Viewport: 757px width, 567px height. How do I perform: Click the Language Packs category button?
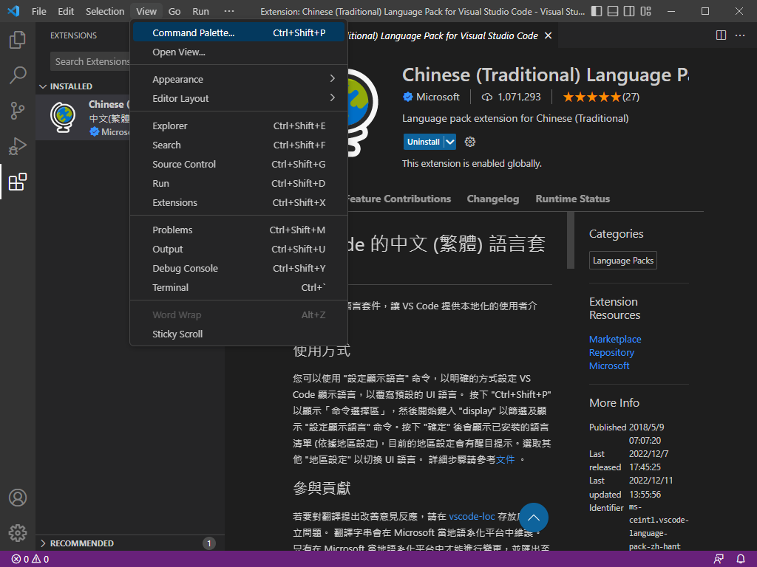pyautogui.click(x=622, y=261)
